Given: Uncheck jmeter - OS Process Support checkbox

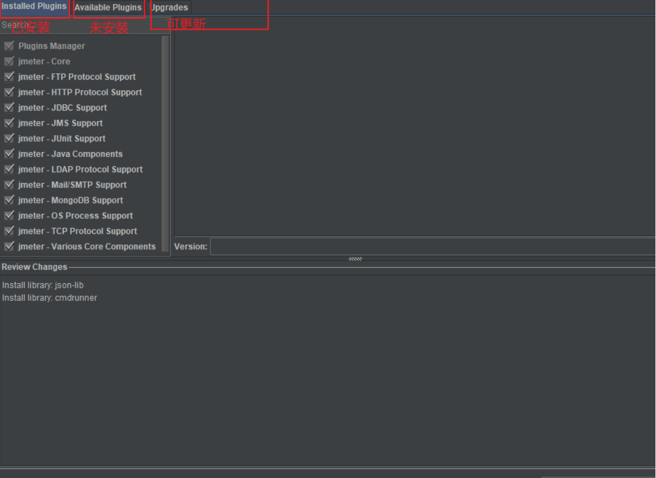Looking at the screenshot, I should (9, 215).
